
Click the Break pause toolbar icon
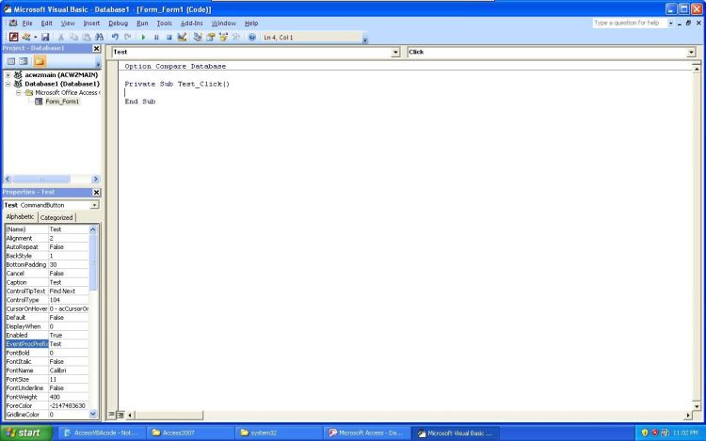[x=156, y=37]
